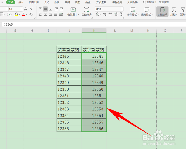This screenshot has width=186, height=150.
Task: Click the decrease indent icon
Action: pos(56,9)
